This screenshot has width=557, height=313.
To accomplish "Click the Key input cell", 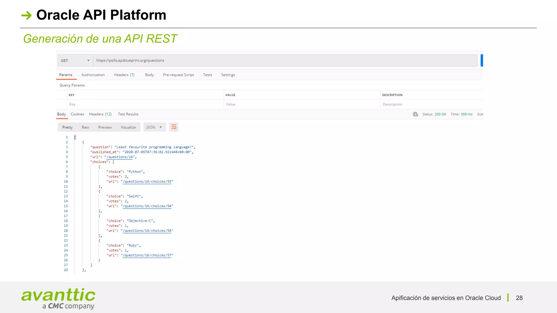I will 145,104.
